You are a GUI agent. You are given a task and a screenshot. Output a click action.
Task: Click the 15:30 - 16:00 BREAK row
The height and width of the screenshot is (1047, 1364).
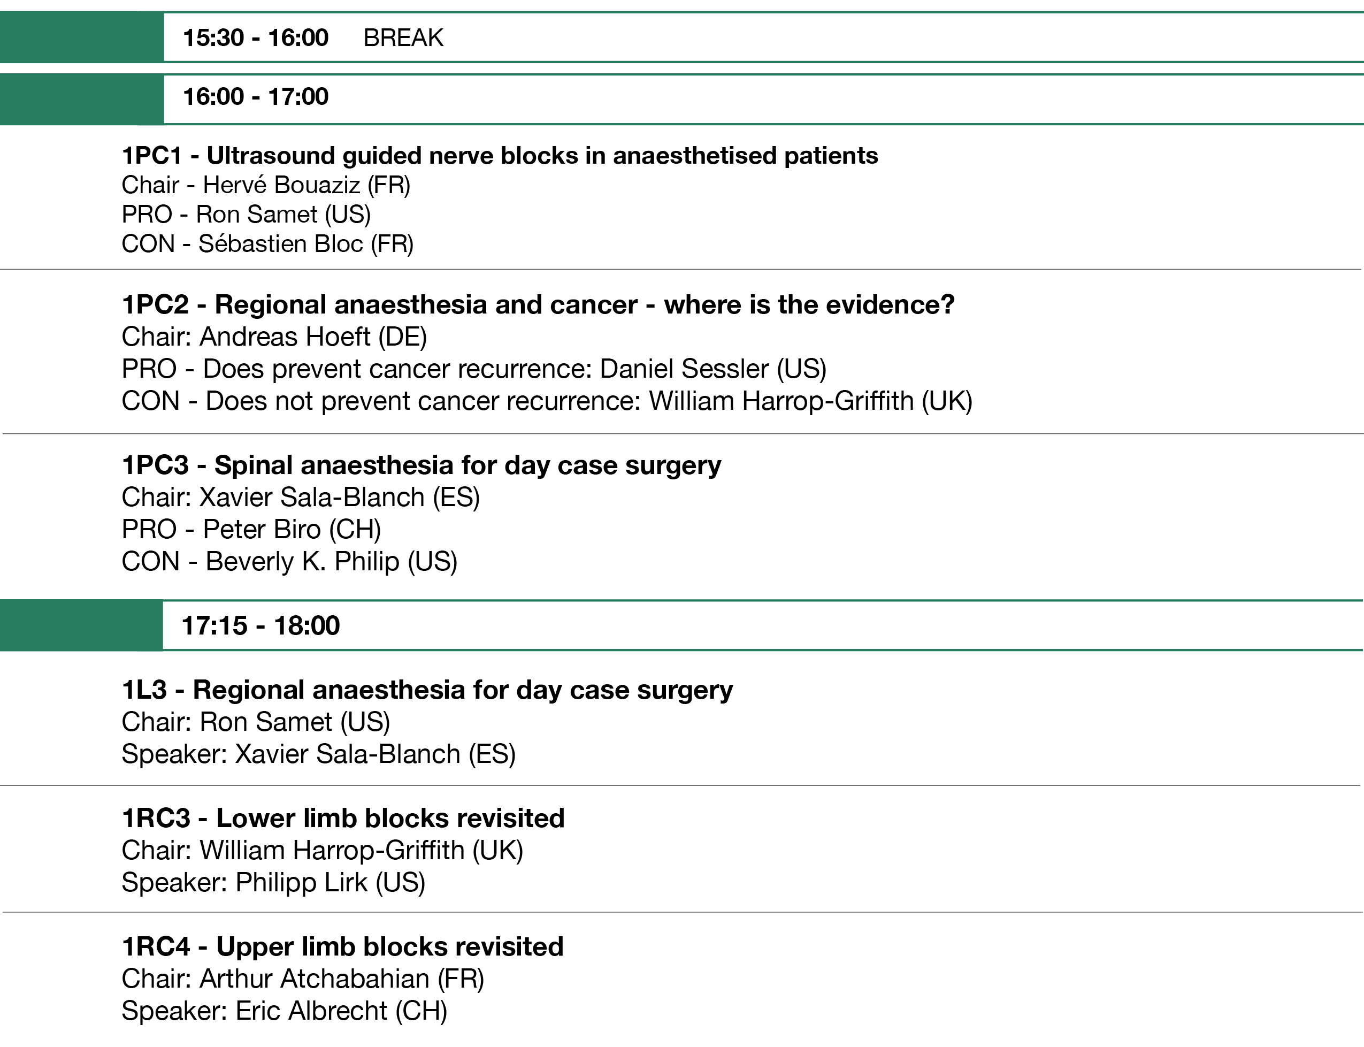[313, 38]
